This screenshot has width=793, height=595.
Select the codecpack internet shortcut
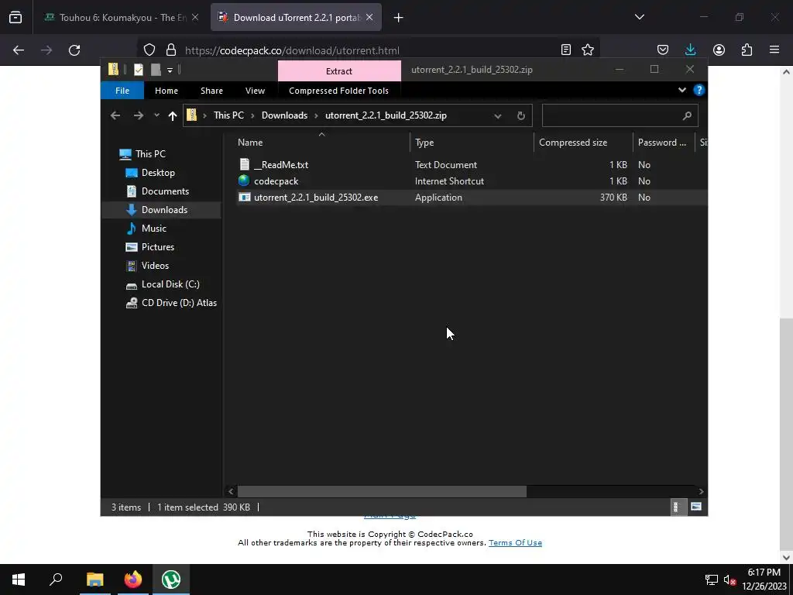[x=276, y=181]
